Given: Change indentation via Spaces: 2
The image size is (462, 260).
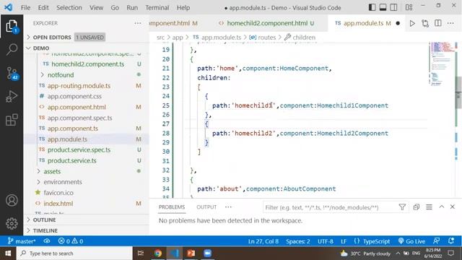Looking at the screenshot, I should point(298,241).
